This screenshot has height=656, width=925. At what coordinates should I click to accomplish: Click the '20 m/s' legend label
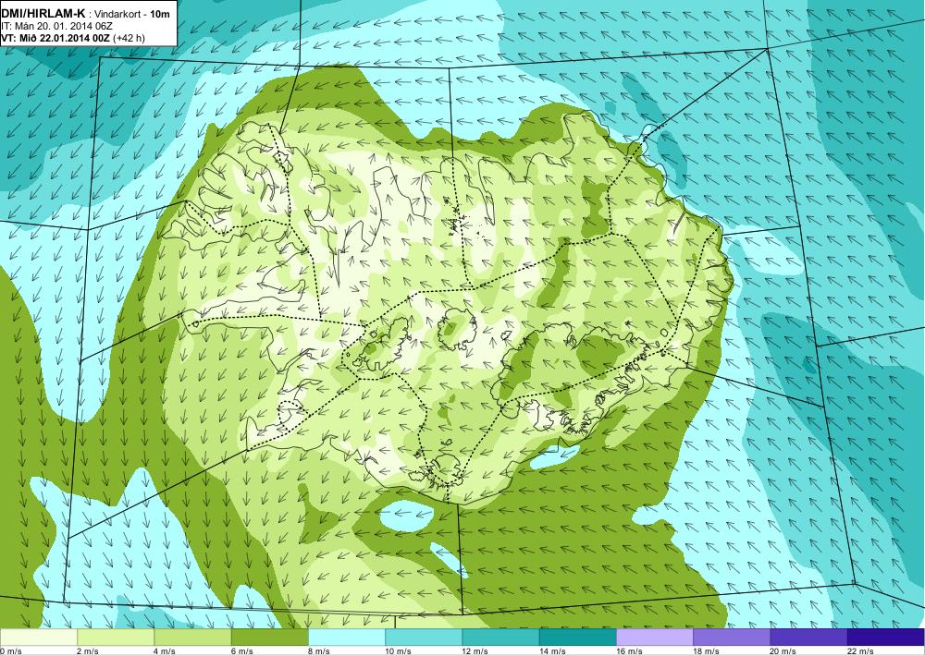[783, 650]
